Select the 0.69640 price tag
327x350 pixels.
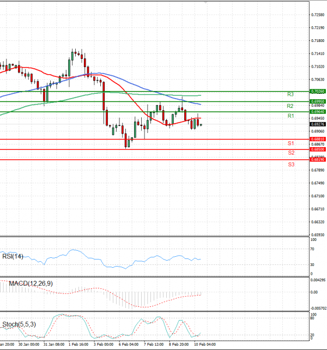click(x=318, y=112)
